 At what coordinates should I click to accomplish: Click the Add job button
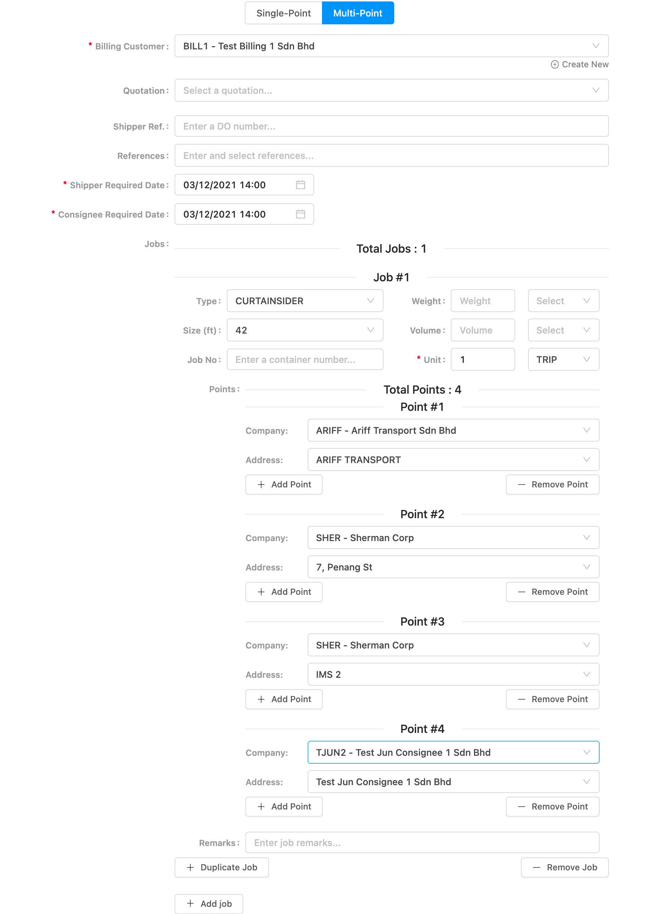pos(209,904)
